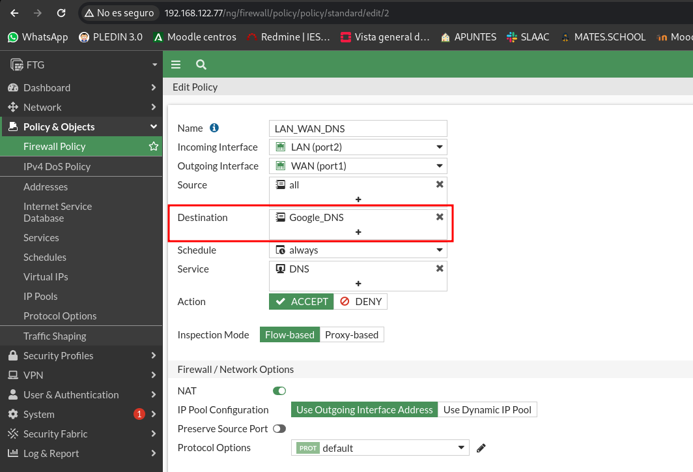
Task: Open Incoming Interface dropdown LAN (port2)
Action: click(x=358, y=147)
